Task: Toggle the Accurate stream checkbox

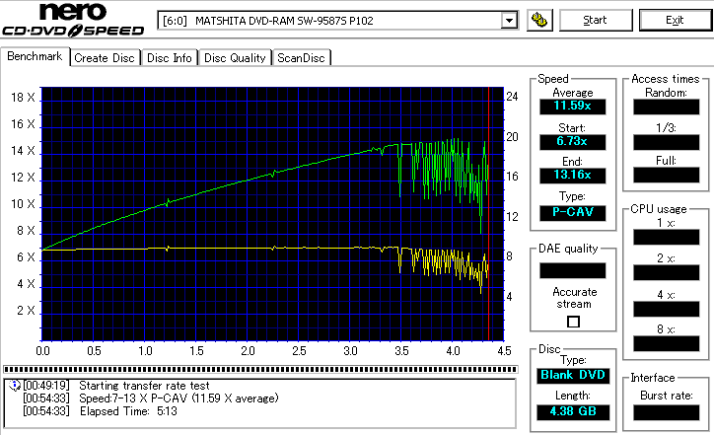Action: point(573,322)
